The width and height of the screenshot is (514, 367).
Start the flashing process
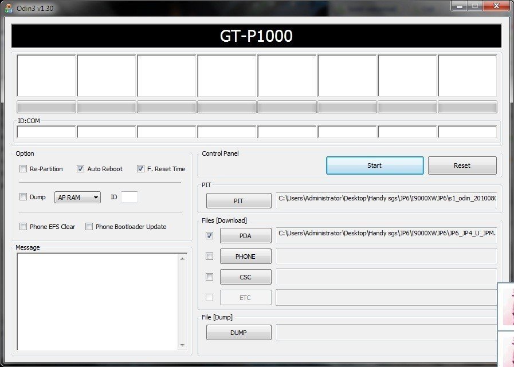click(x=375, y=165)
